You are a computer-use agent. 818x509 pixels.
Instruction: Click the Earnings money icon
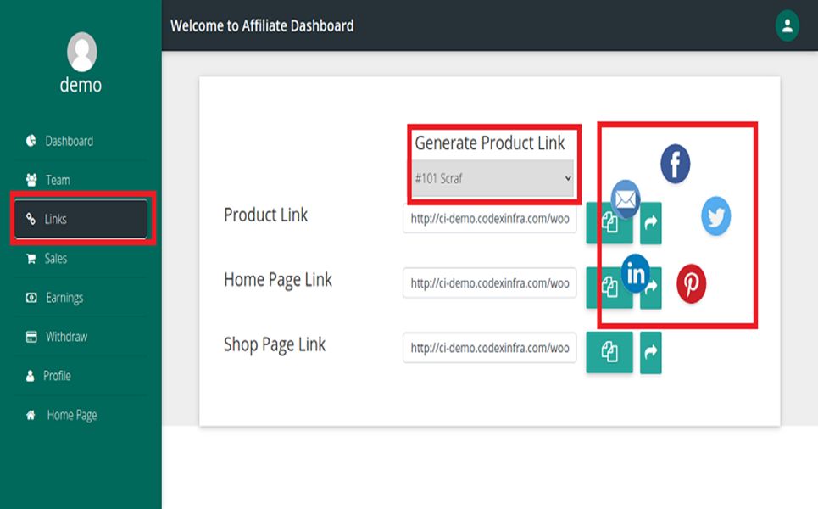[x=31, y=298]
